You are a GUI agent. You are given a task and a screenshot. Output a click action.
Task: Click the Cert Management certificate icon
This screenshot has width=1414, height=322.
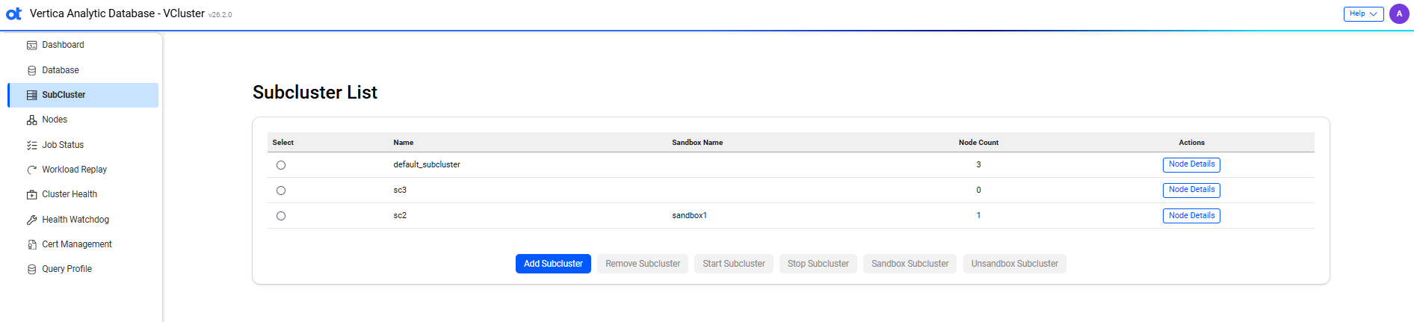32,244
